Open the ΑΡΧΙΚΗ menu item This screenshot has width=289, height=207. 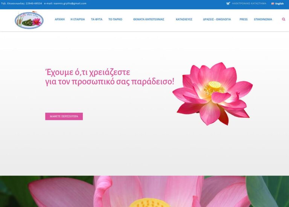pyautogui.click(x=59, y=19)
